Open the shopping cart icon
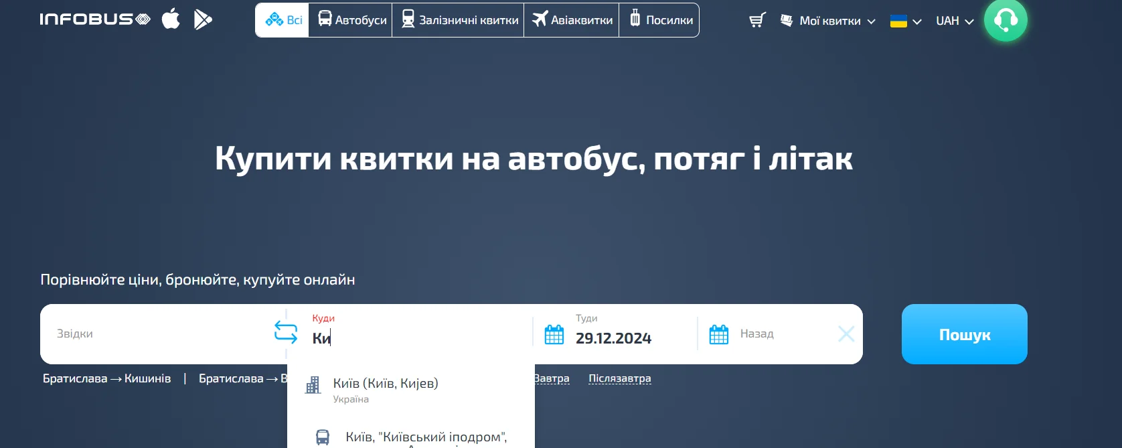The width and height of the screenshot is (1122, 448). tap(757, 21)
